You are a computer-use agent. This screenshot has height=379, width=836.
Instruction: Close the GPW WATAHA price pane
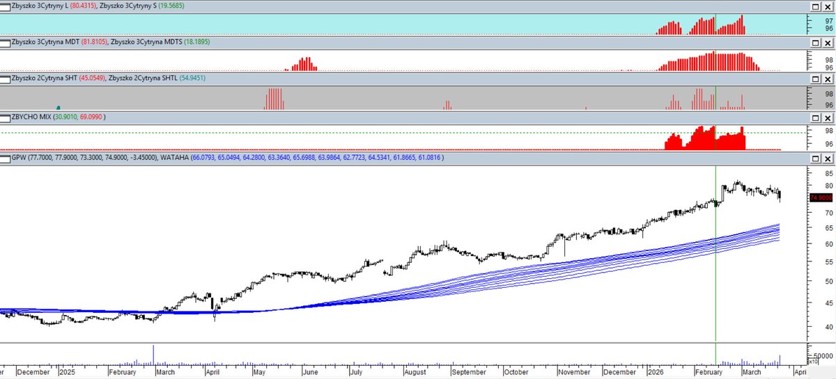[828, 159]
